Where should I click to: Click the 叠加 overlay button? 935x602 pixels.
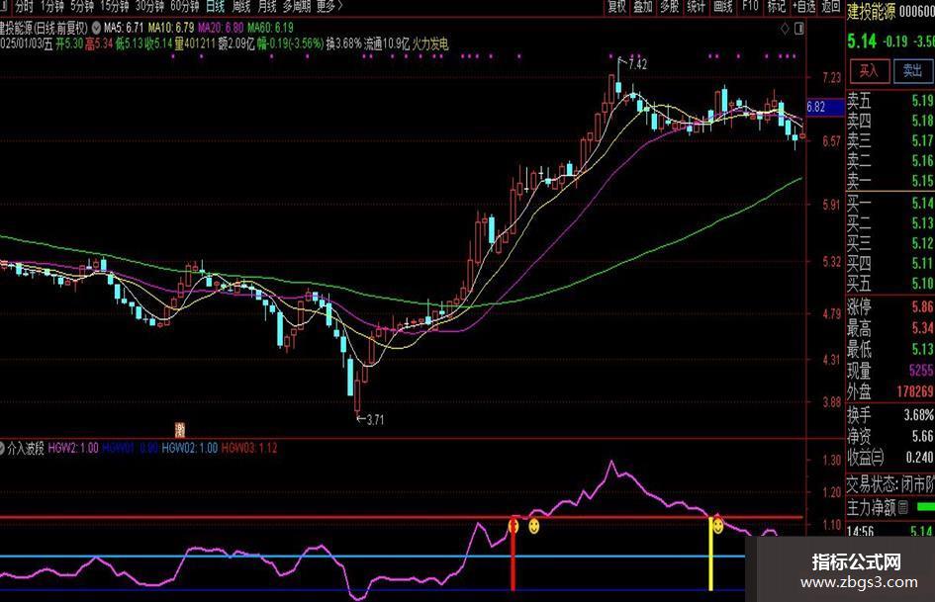click(x=643, y=7)
